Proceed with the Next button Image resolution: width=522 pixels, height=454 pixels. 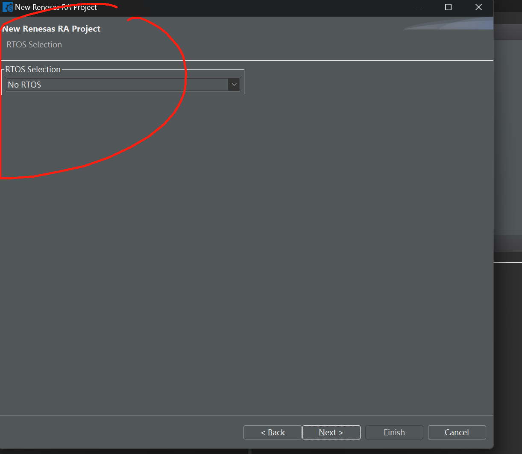pos(331,432)
